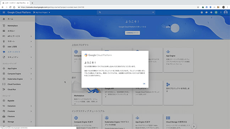Expand Compute Engine submenu chevron
Image resolution: width=230 pixels, height=129 pixels.
(31, 74)
